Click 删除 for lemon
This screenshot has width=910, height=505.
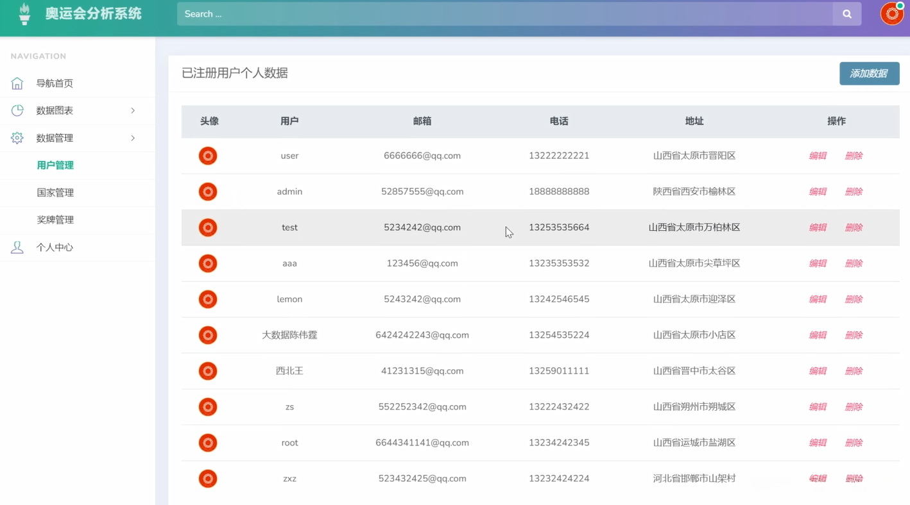[854, 299]
